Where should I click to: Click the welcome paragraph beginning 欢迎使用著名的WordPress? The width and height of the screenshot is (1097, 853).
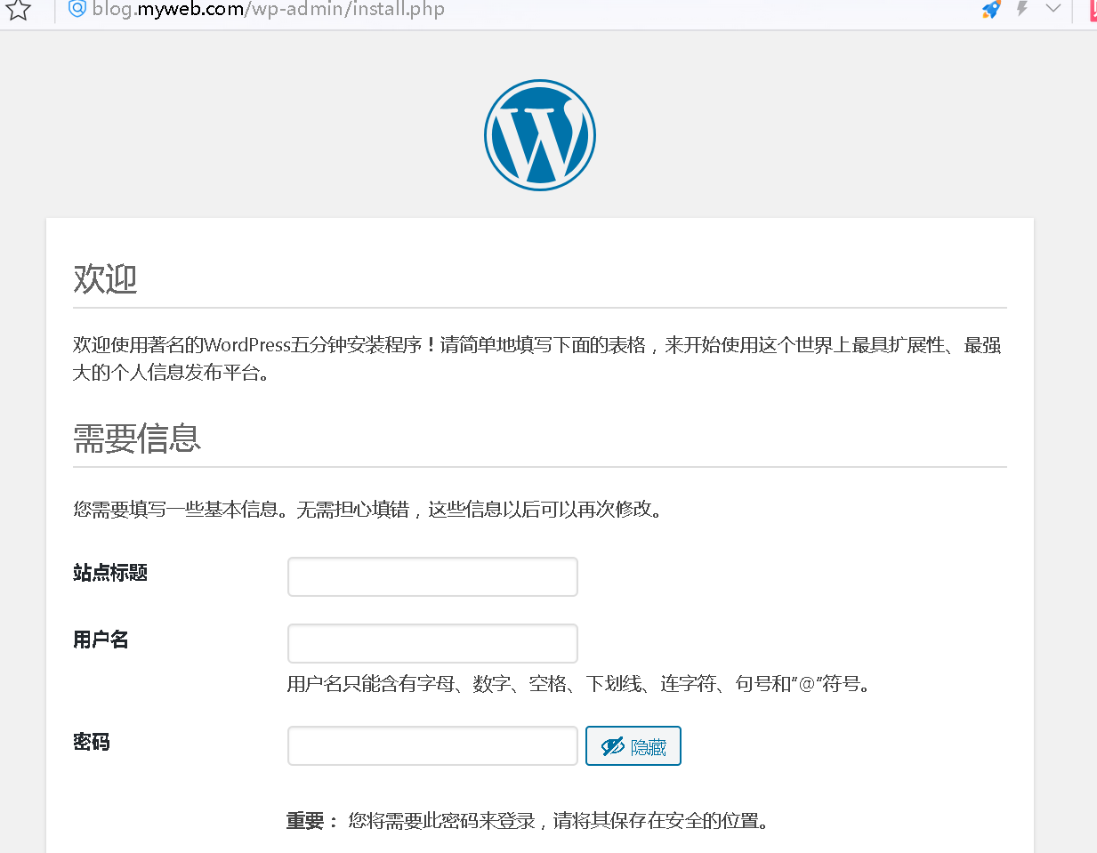[x=537, y=358]
